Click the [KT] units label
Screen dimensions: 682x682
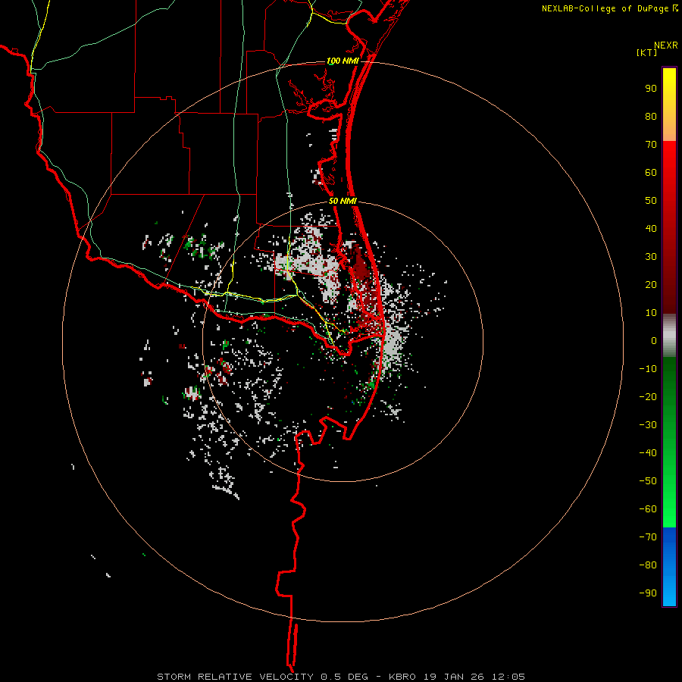click(647, 52)
